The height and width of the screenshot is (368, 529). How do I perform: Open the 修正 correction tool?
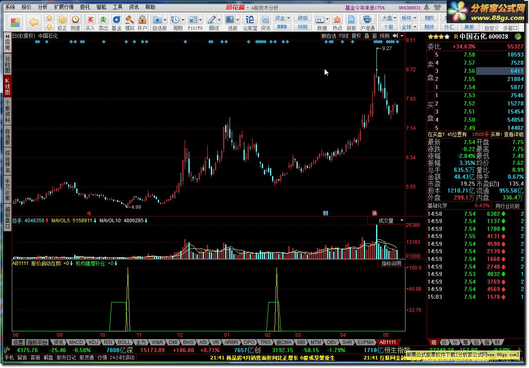[62, 23]
